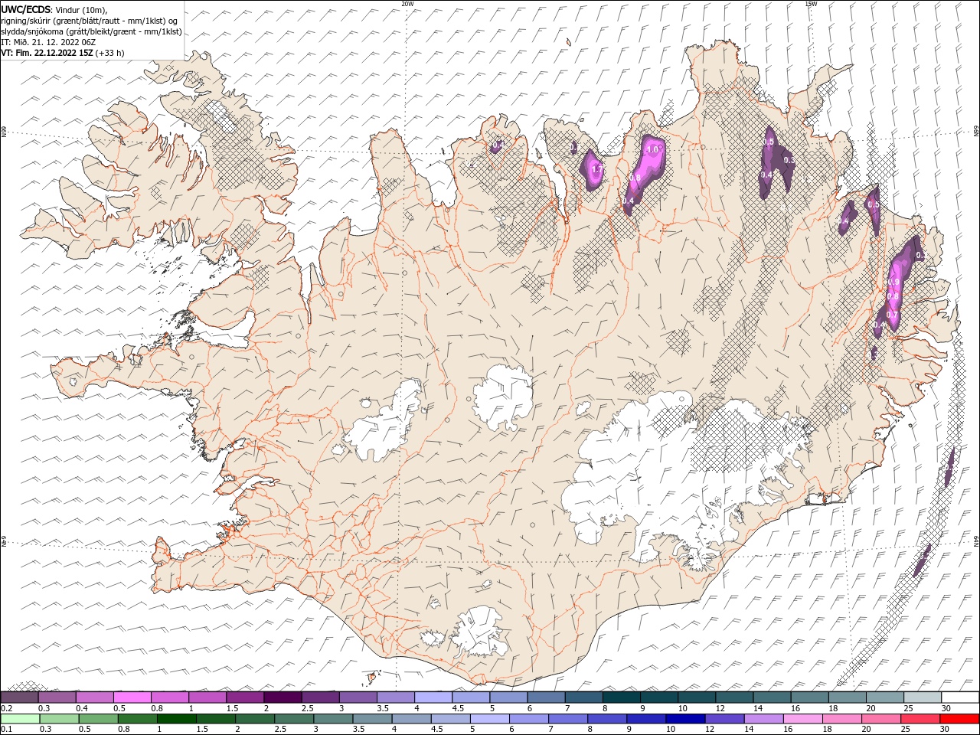Screen dimensions: 980x735
Task: Click the white Hofsjökull glacier in central Iceland
Action: (503, 397)
